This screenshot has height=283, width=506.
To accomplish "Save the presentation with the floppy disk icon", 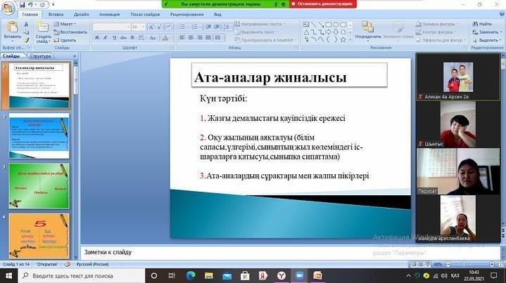I will pyautogui.click(x=21, y=4).
